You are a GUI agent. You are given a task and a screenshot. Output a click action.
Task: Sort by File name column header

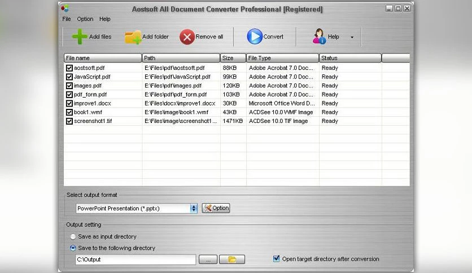(x=103, y=58)
